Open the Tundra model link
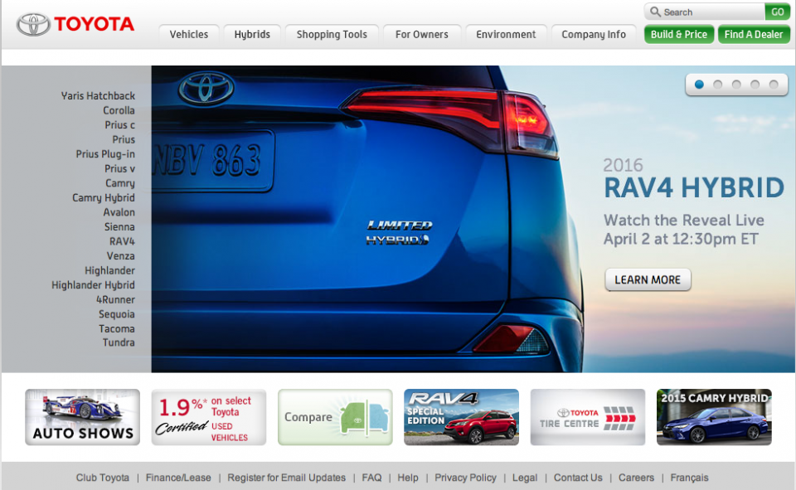Viewport: 796px width, 490px height. coord(119,342)
